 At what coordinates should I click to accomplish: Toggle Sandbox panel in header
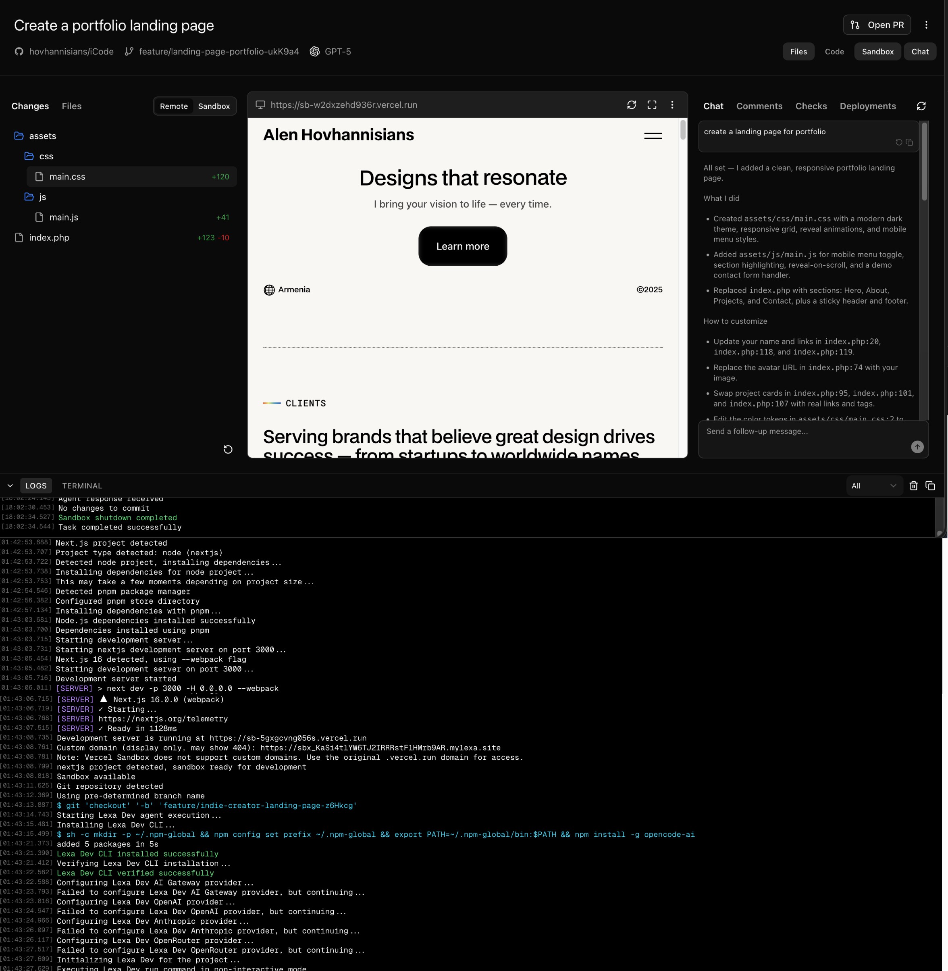pyautogui.click(x=877, y=51)
